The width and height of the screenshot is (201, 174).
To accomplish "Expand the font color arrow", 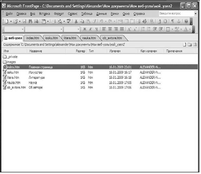I will click(x=190, y=29).
